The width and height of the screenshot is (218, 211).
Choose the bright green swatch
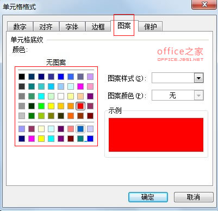coord(41,106)
